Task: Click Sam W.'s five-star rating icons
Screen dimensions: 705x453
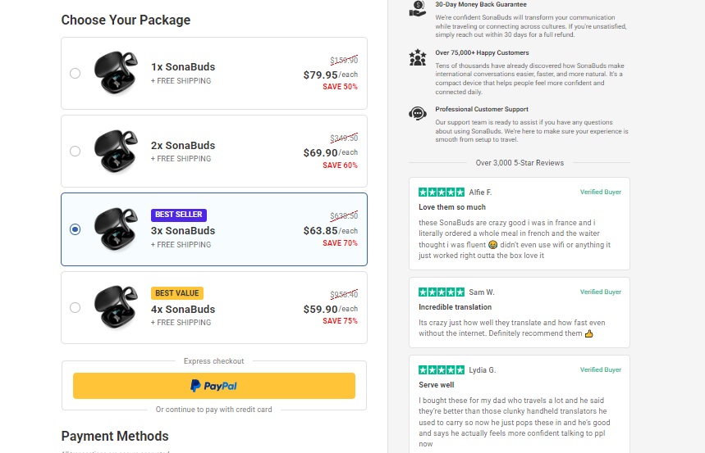Action: click(442, 292)
